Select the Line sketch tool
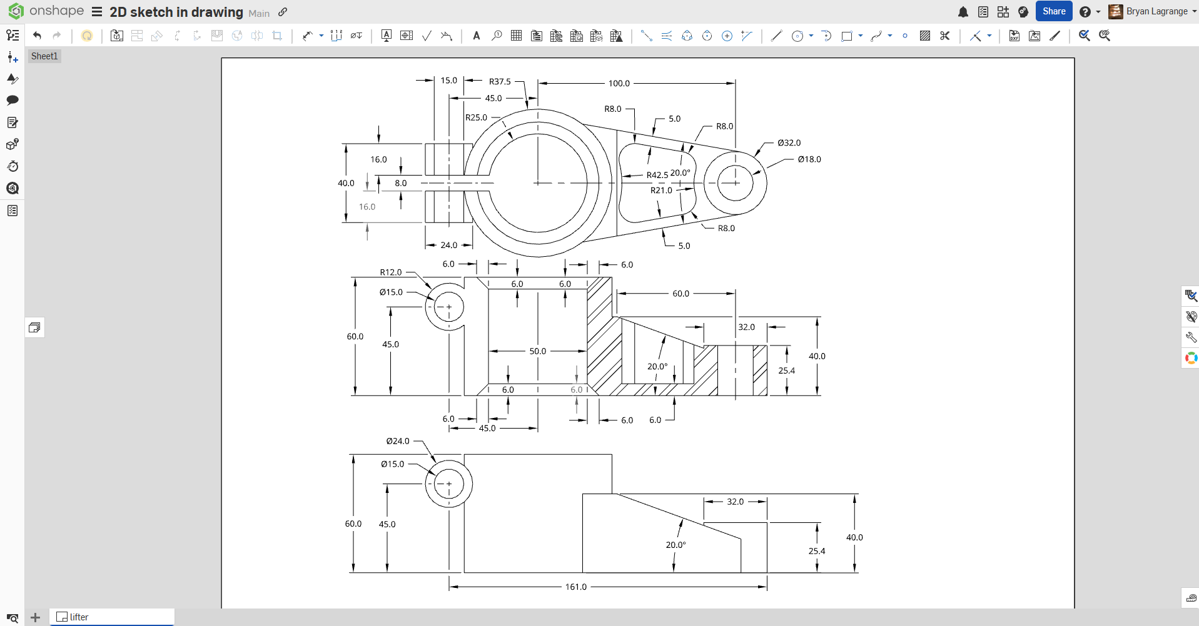Viewport: 1199px width, 626px height. [x=776, y=36]
